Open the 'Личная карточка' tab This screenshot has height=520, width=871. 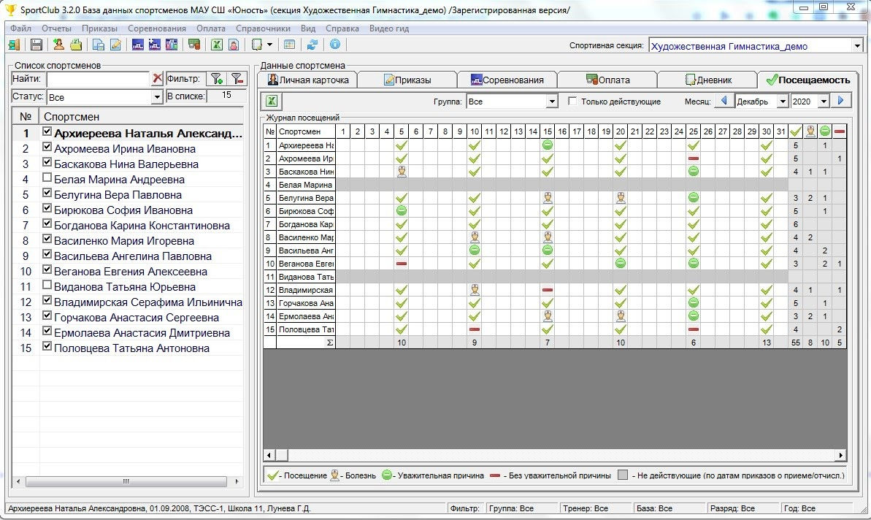(308, 80)
